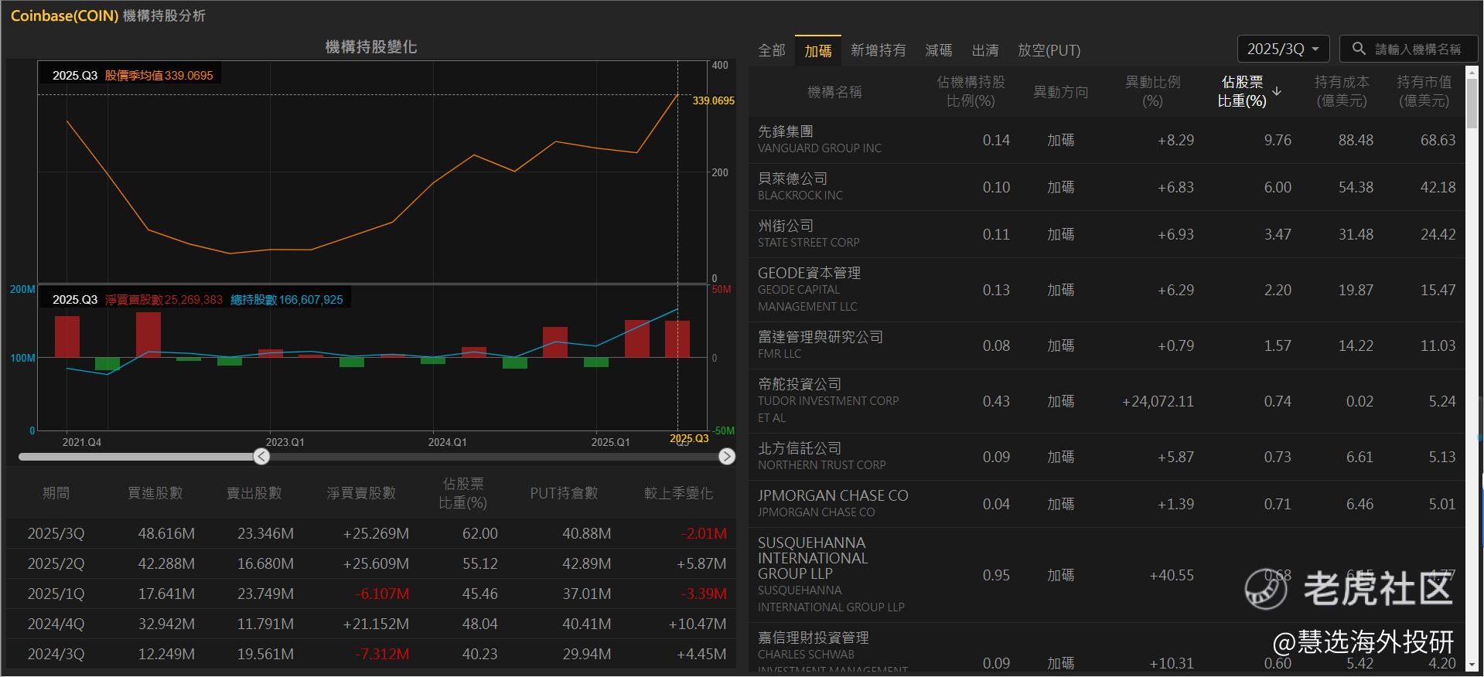Click the 2021.Q4 chart axis label
Viewport: 1484px width, 677px height.
coord(82,442)
